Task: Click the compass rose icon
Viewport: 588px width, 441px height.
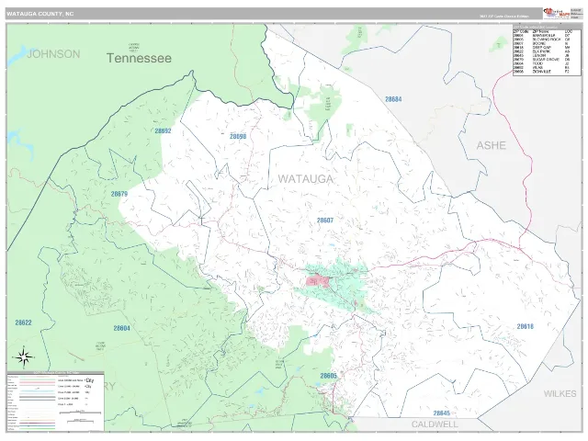Action: point(24,357)
